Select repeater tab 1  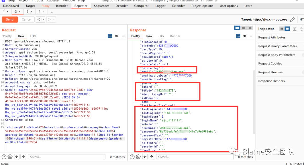pos(4,12)
